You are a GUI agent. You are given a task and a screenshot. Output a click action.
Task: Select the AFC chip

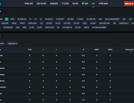[41, 23]
